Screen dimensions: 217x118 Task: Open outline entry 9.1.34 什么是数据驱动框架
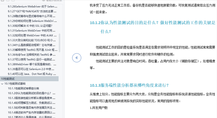[31, 45]
